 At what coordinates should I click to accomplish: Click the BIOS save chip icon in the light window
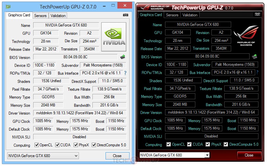(123, 57)
